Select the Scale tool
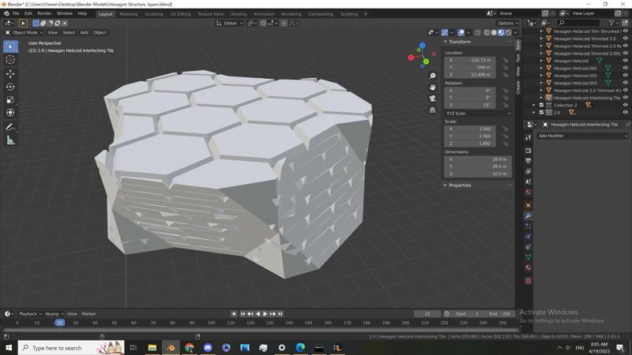This screenshot has width=632, height=355. point(10,99)
